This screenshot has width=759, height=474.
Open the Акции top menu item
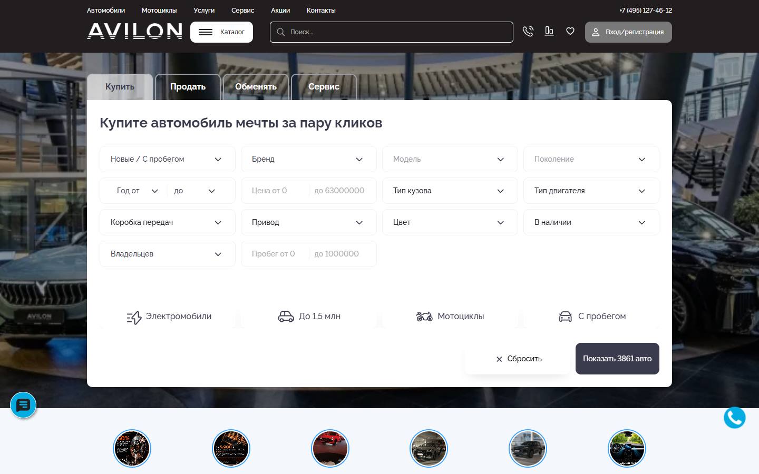280,11
